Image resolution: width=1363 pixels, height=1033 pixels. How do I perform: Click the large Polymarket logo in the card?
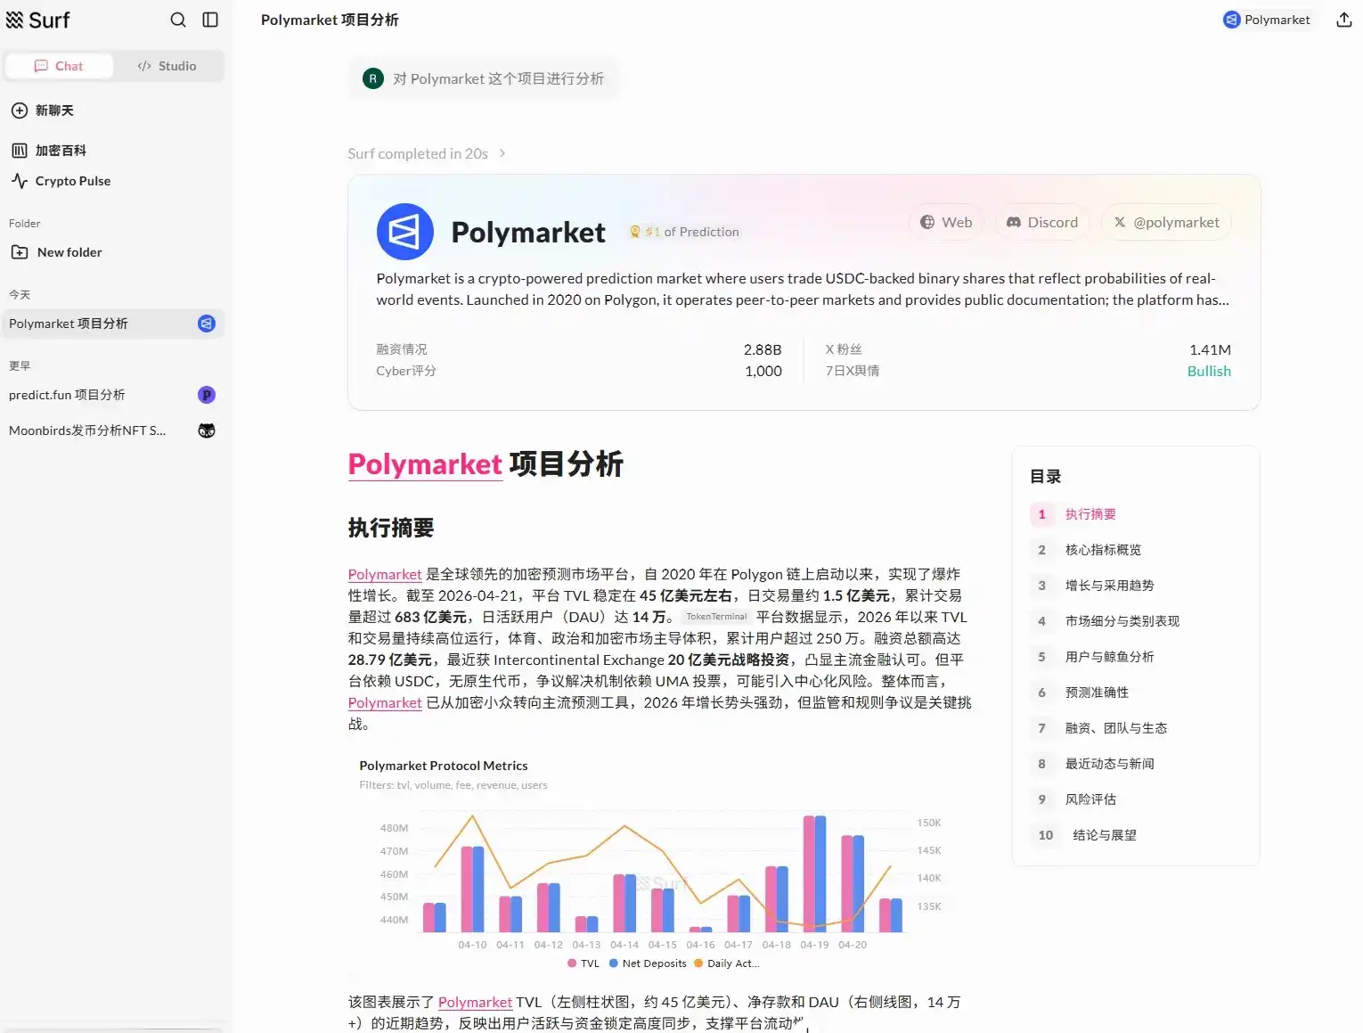[x=405, y=232]
